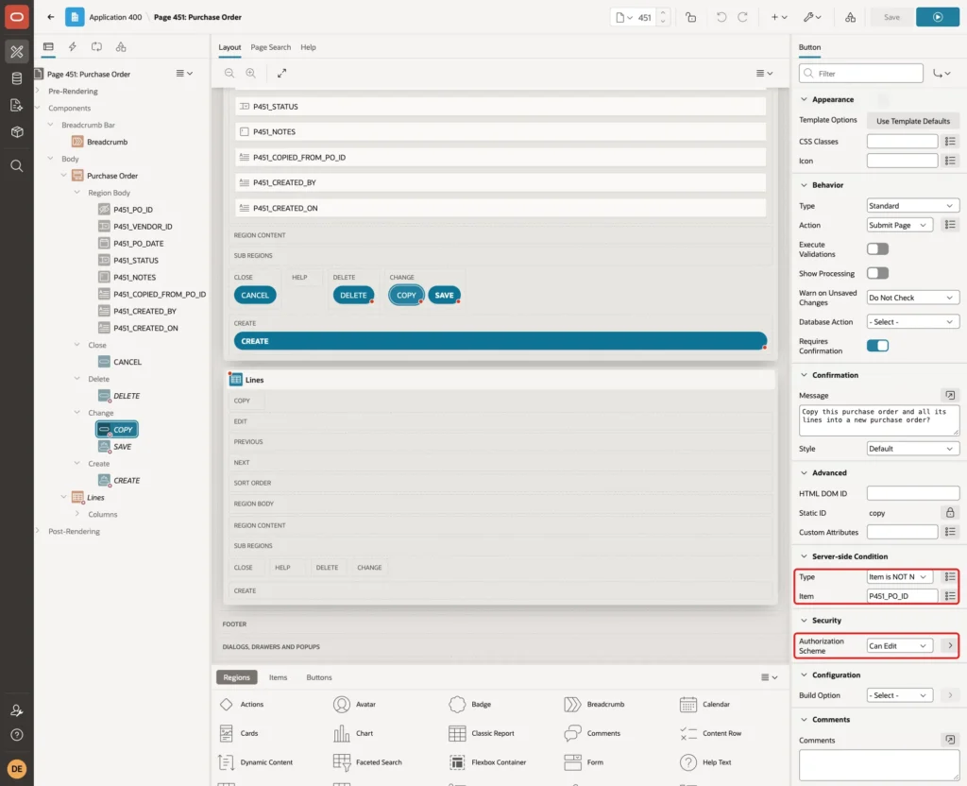The width and height of the screenshot is (967, 786).
Task: Click the Static ID lock icon
Action: click(950, 513)
